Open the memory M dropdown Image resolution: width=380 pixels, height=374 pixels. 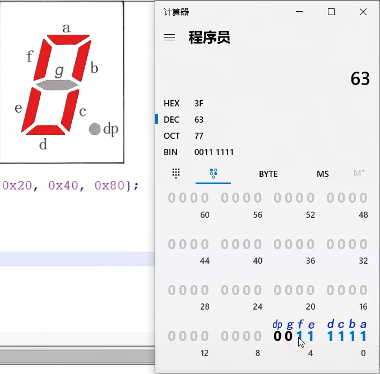359,174
